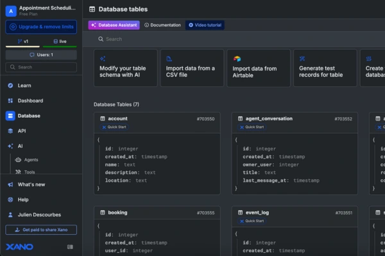Open the Learn icon in sidebar
385x256 pixels.
click(10, 86)
